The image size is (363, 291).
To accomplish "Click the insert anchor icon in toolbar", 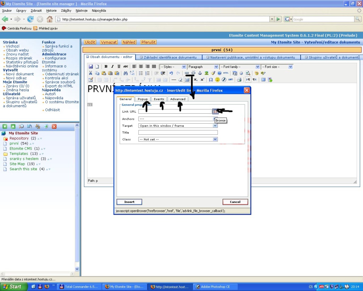I will click(200, 73).
